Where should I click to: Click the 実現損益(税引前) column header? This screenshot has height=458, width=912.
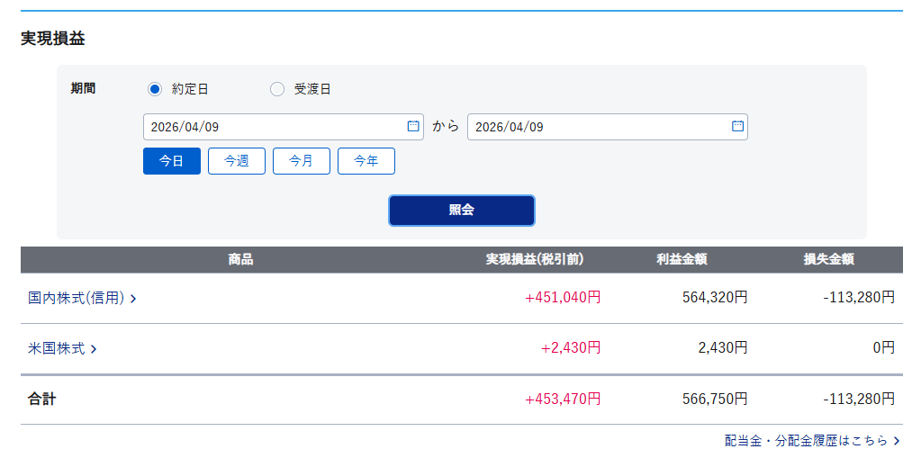coord(535,259)
